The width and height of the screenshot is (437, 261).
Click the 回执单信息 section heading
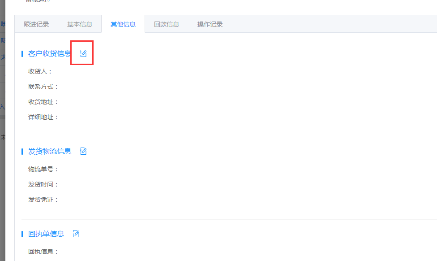click(x=46, y=234)
